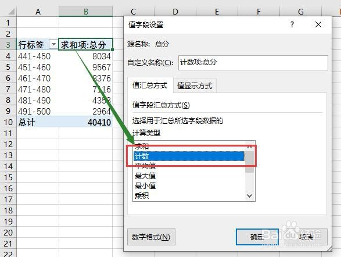Select 计数 in the calculation list
341x257 pixels.
point(189,156)
